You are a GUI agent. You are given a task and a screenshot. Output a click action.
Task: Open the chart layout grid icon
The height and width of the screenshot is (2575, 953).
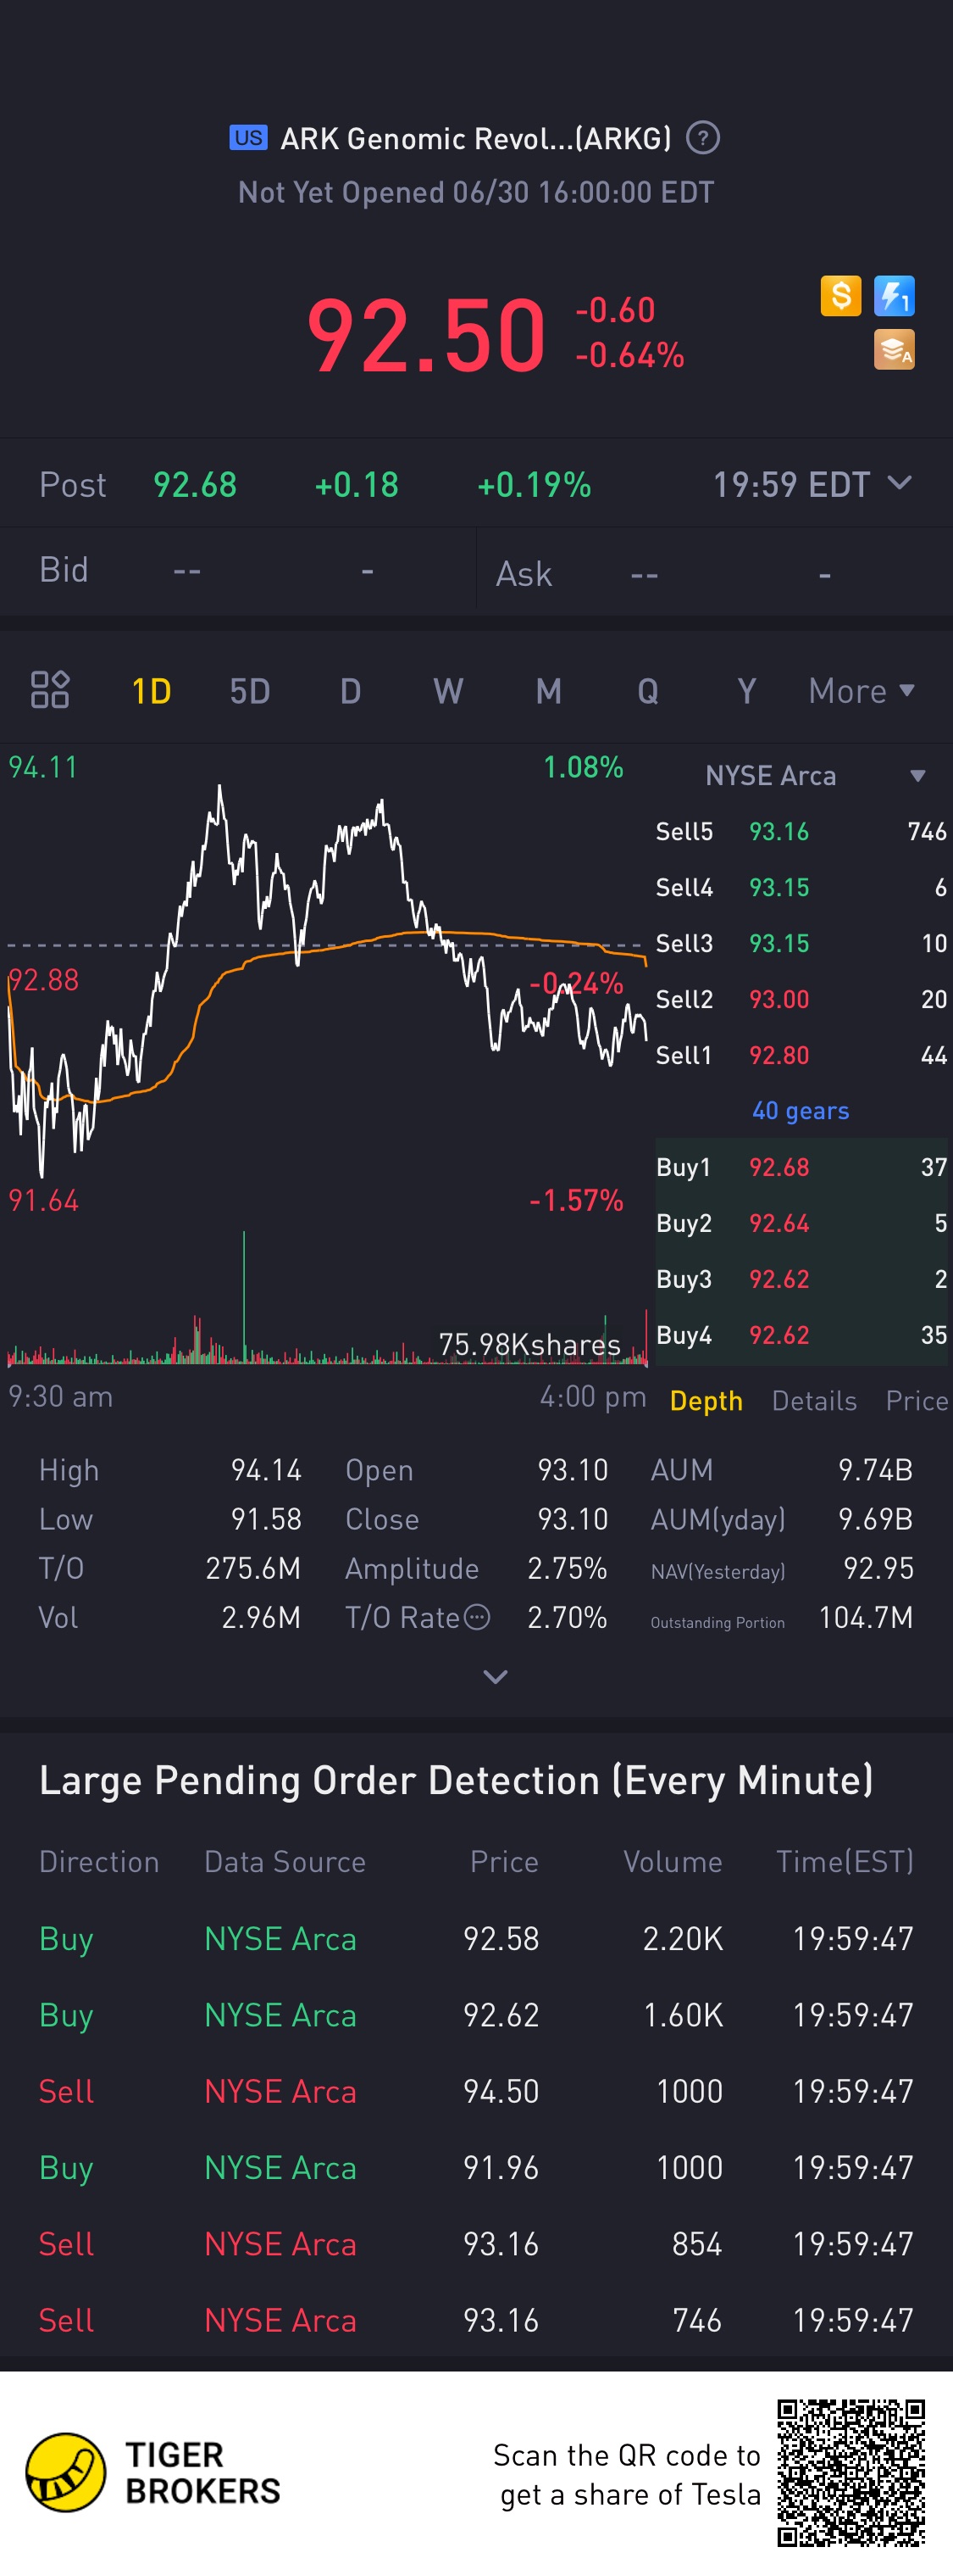tap(50, 689)
